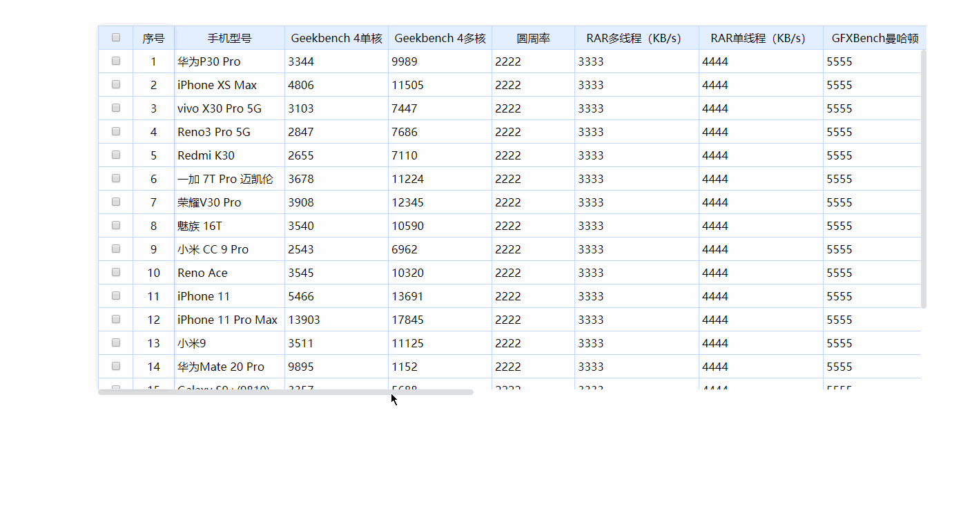Click the 小米9 model cell
The height and width of the screenshot is (522, 961).
pyautogui.click(x=229, y=343)
